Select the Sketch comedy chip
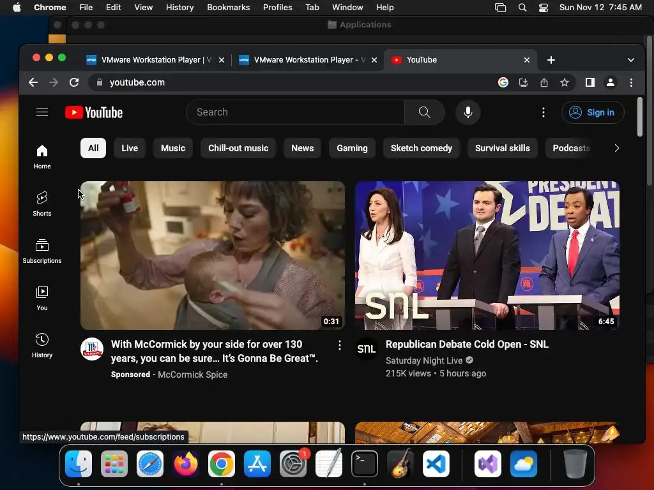The image size is (654, 490). (x=422, y=148)
